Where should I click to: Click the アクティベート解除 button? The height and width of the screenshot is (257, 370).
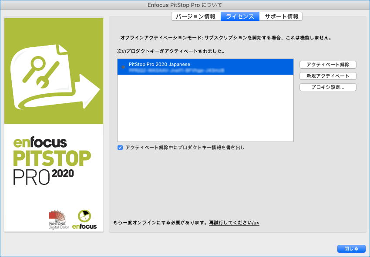pyautogui.click(x=328, y=65)
